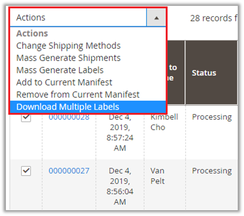
Task: Click the Van Pelt name cell
Action: coord(158,176)
